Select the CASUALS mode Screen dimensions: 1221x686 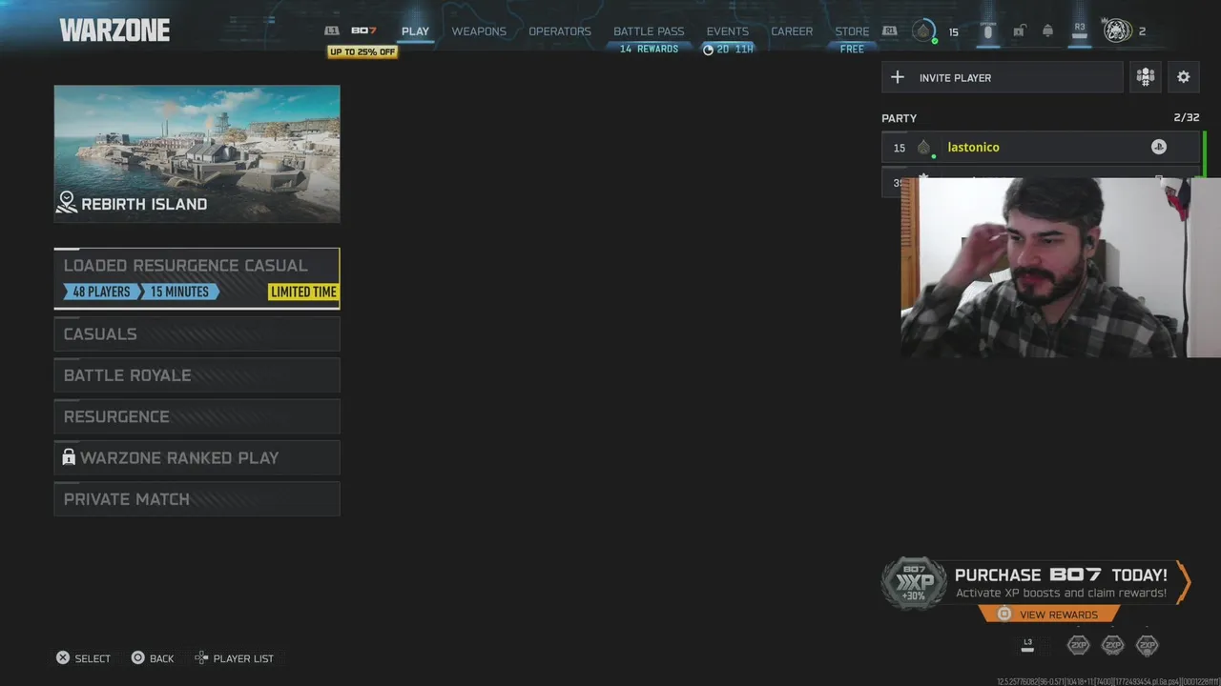197,334
